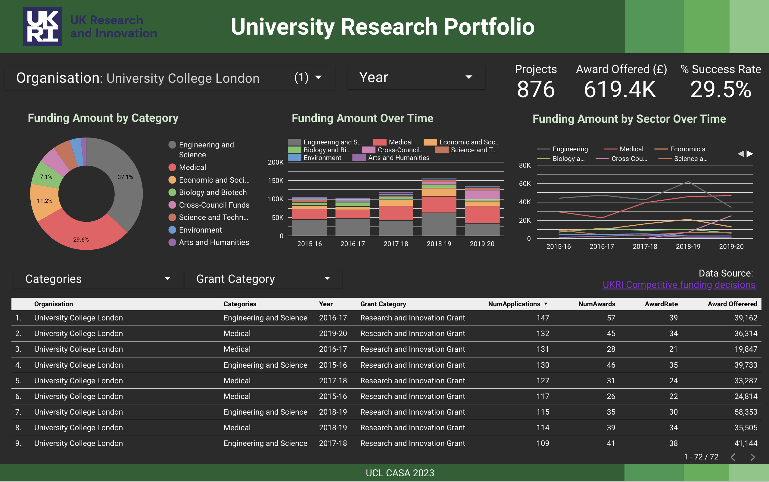Sort table by Award Offerered column header
The width and height of the screenshot is (769, 482).
click(732, 304)
